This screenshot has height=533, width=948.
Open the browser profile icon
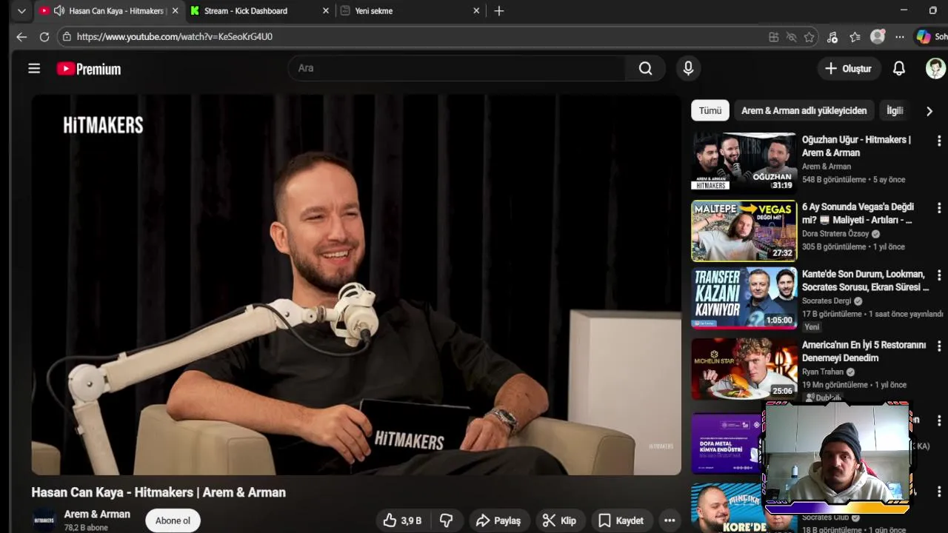click(x=878, y=37)
